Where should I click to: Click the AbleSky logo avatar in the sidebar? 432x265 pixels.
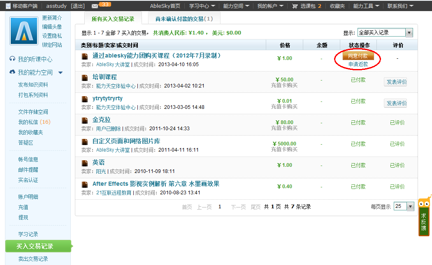tap(23, 30)
